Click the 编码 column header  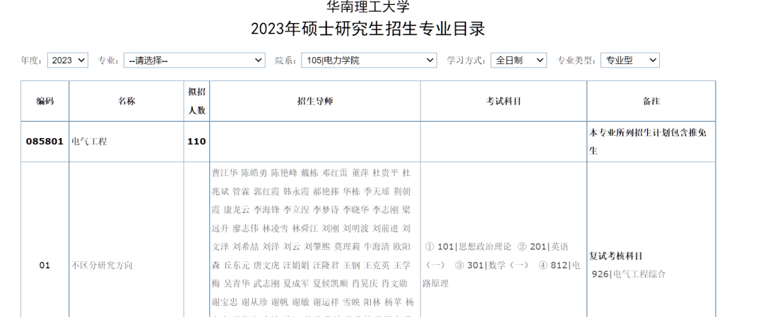(x=45, y=101)
